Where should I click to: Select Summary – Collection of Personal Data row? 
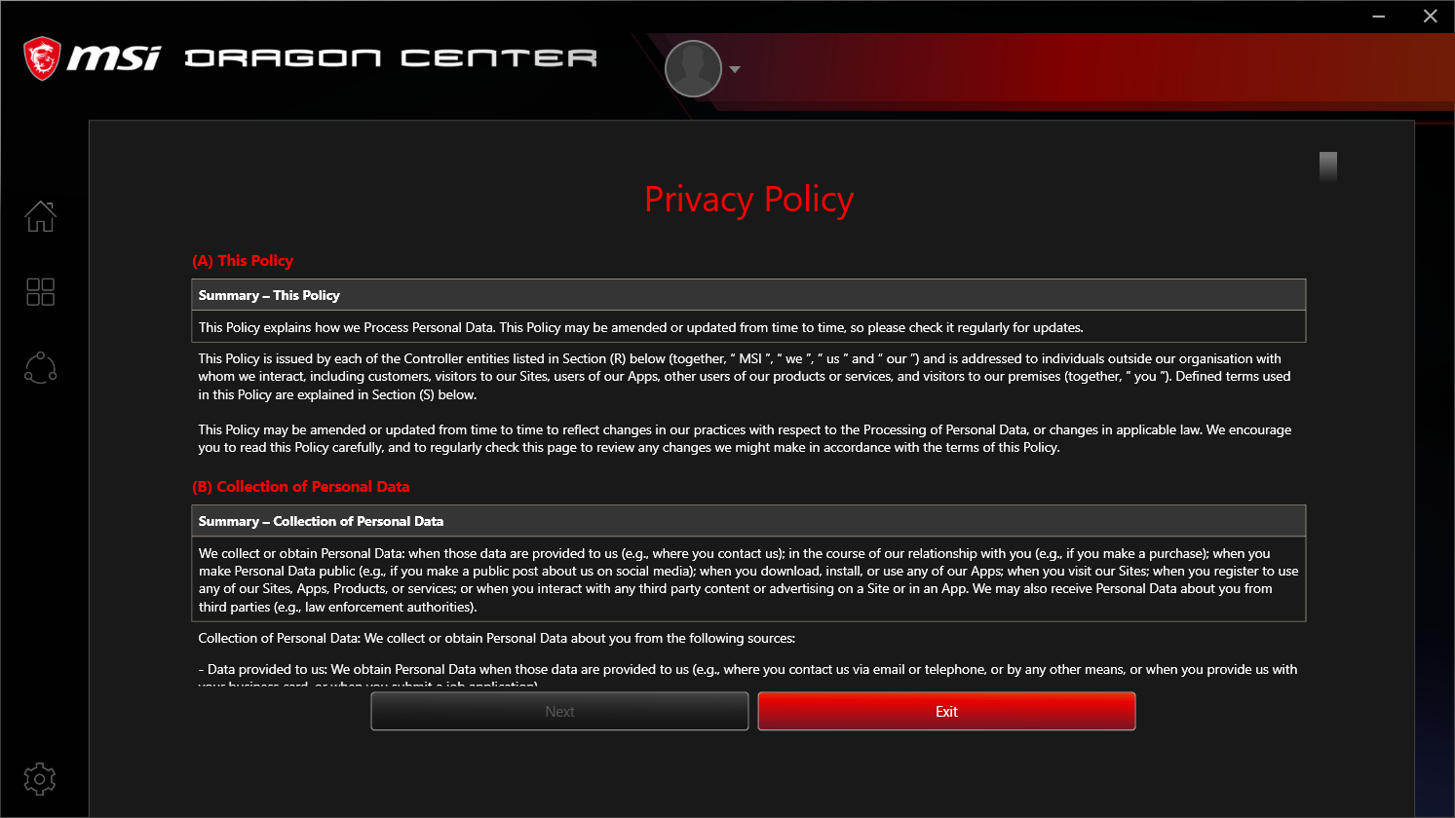click(748, 521)
